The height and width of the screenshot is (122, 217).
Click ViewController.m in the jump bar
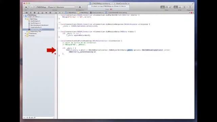tap(97, 13)
